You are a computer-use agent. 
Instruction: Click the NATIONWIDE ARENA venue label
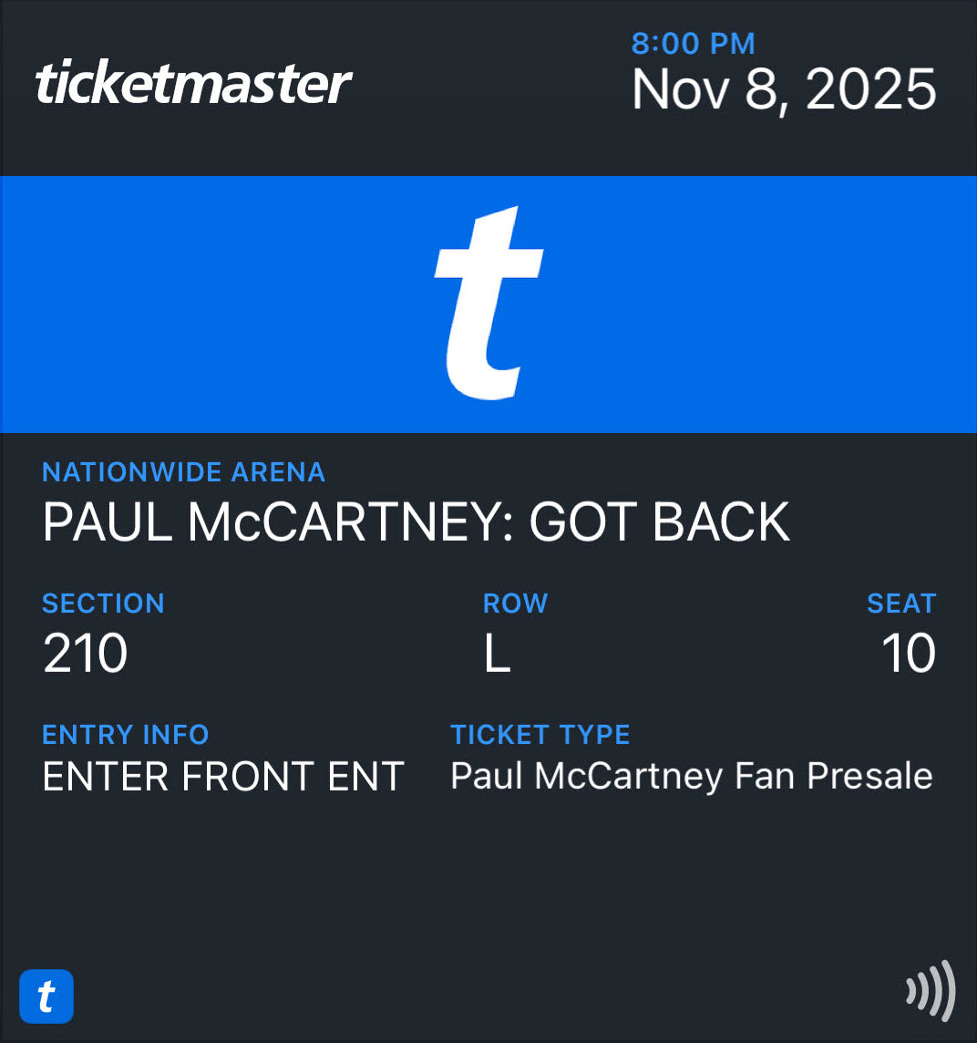pos(183,472)
